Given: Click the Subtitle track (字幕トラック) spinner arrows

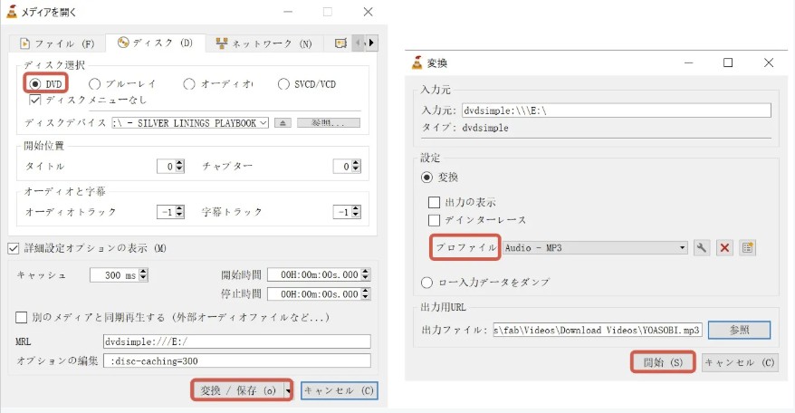Looking at the screenshot, I should (356, 212).
